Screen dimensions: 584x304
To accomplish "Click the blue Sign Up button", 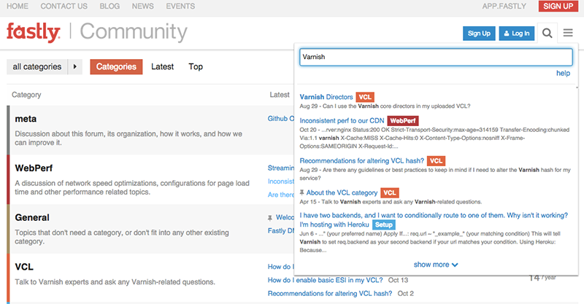I will [x=479, y=34].
